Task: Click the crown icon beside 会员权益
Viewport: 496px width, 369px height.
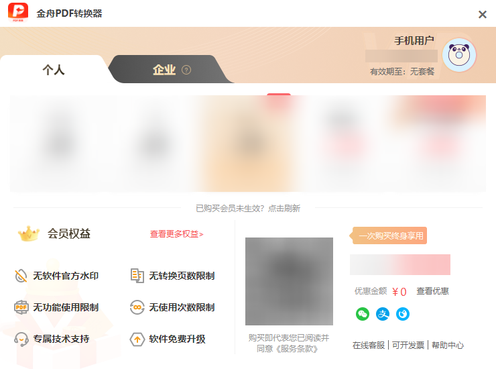Action: pyautogui.click(x=29, y=233)
